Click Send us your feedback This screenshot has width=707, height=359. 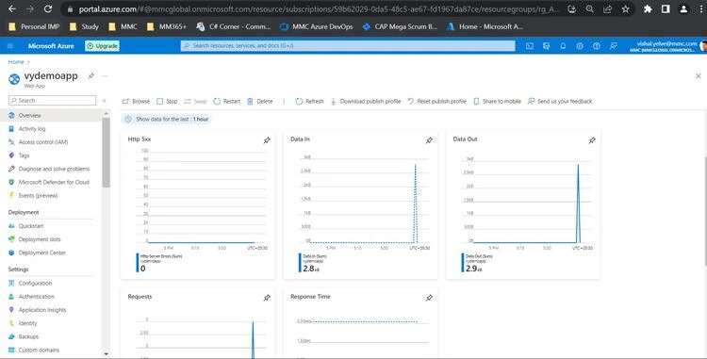pos(560,102)
